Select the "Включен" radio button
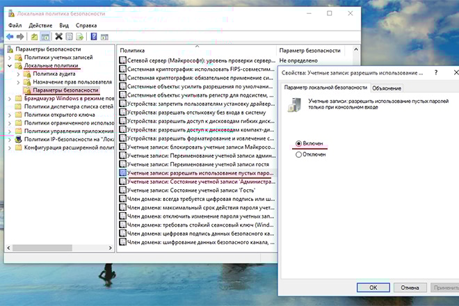 click(298, 143)
